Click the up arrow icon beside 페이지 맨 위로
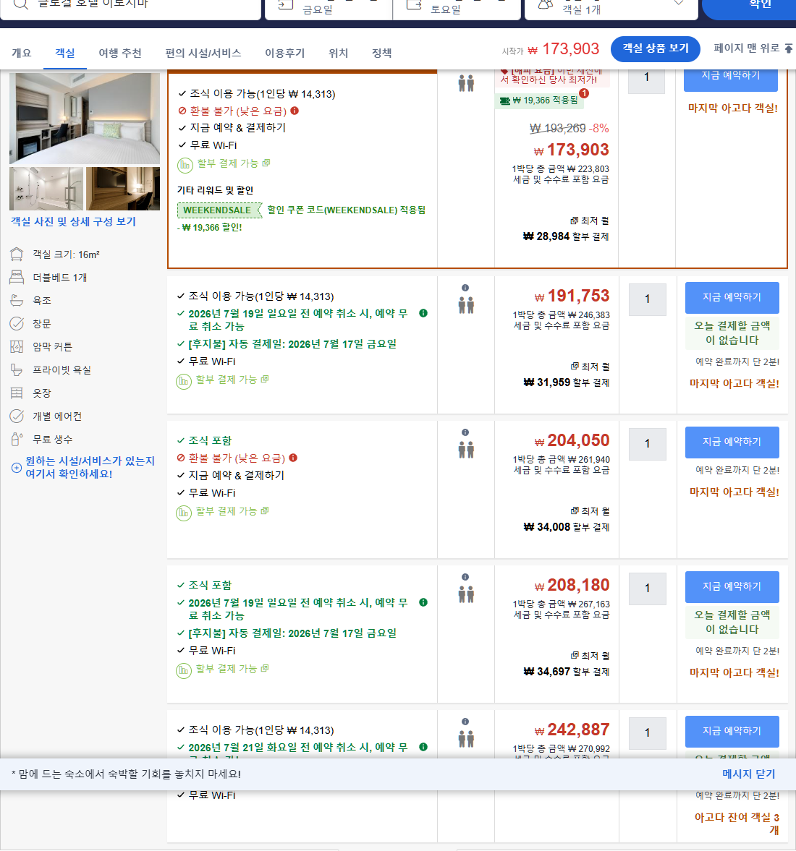This screenshot has height=851, width=796. (x=788, y=49)
